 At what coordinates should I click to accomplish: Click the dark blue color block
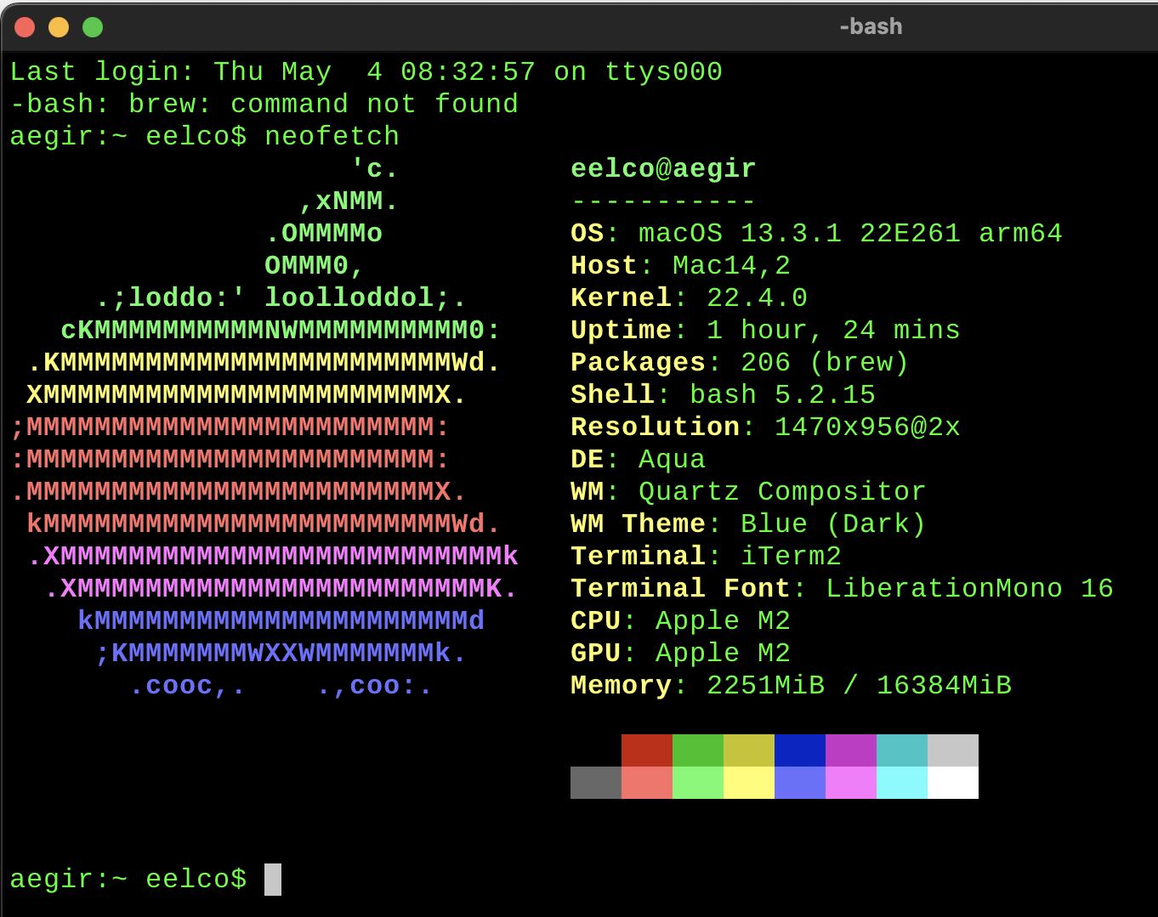[800, 750]
